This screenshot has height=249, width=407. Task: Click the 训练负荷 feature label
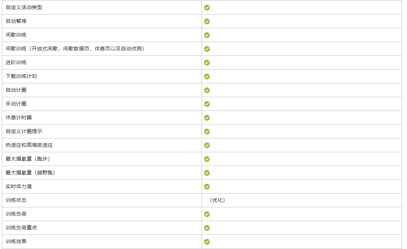[x=16, y=214]
